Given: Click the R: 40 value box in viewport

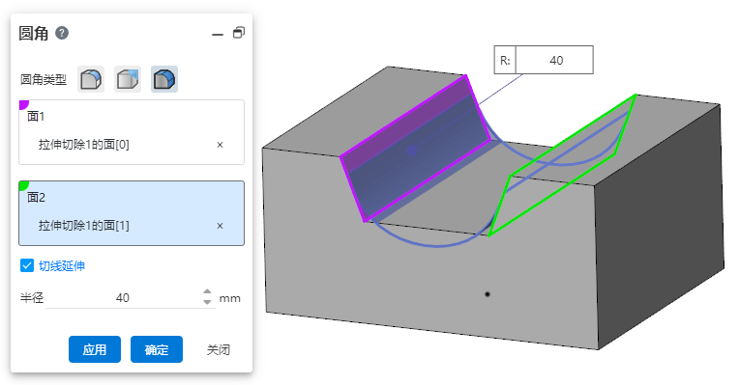Looking at the screenshot, I should [554, 60].
